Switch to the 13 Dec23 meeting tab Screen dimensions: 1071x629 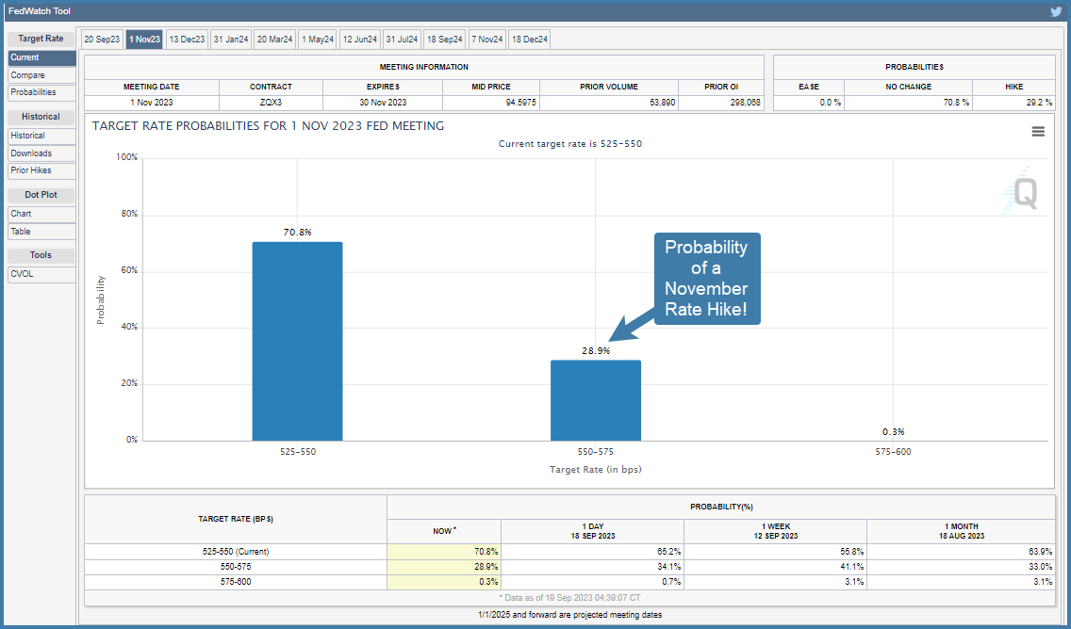pos(188,40)
